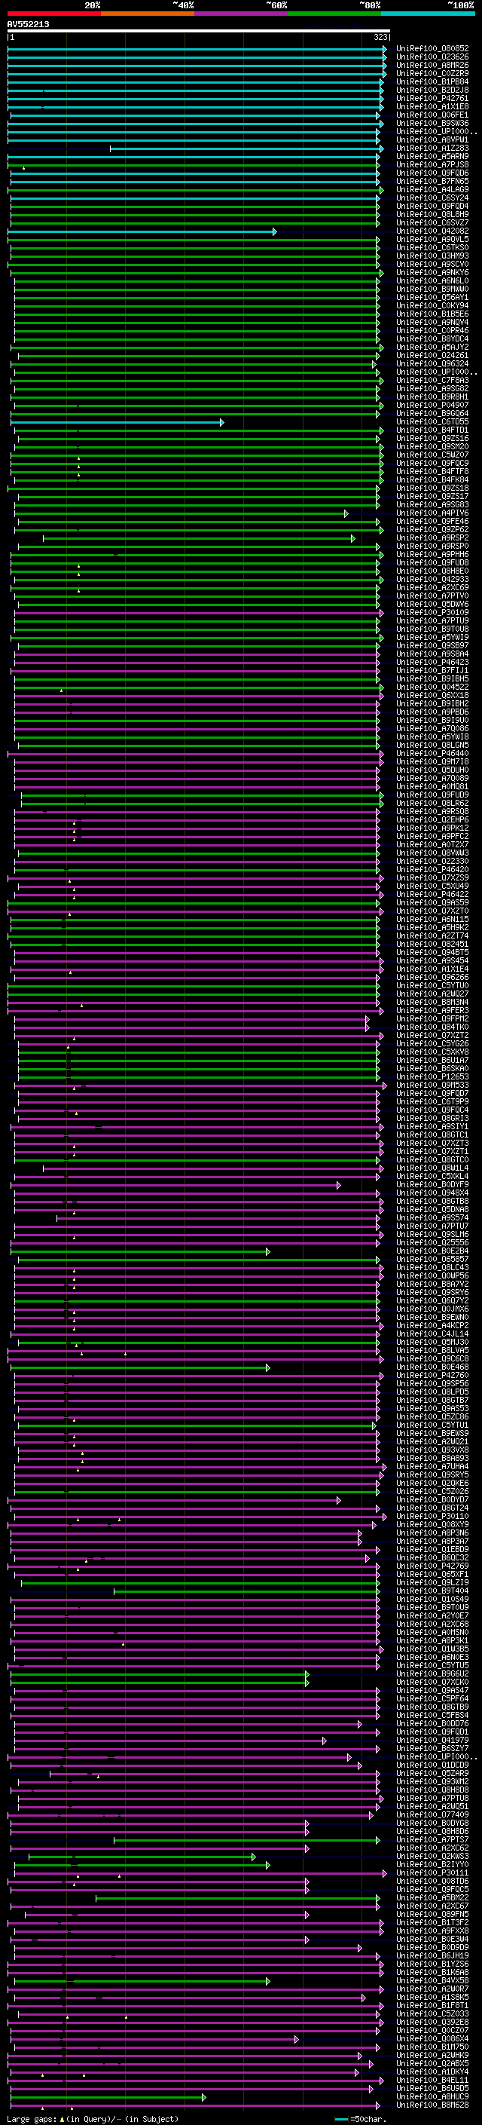Click label UniRef100_Q8VWW3
The width and height of the screenshot is (482, 2125).
click(x=432, y=853)
